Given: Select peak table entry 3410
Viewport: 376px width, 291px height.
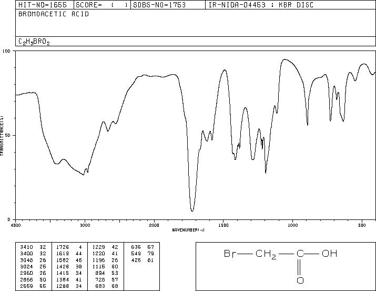Looking at the screenshot, I should (x=26, y=247).
